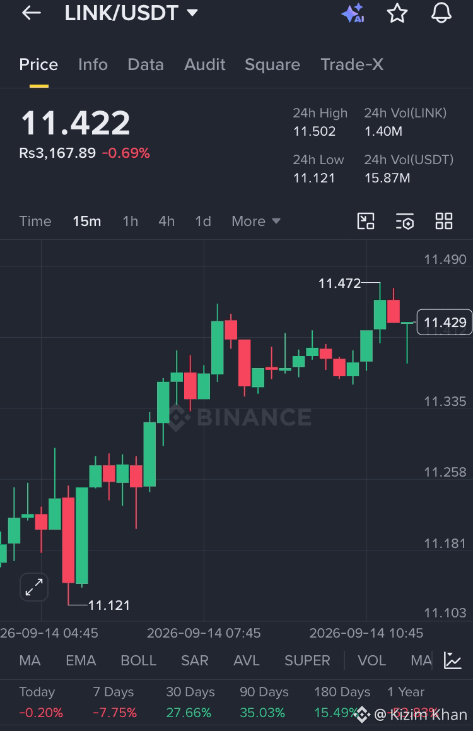This screenshot has width=473, height=731.
Task: Switch to the Info tab
Action: tap(93, 64)
